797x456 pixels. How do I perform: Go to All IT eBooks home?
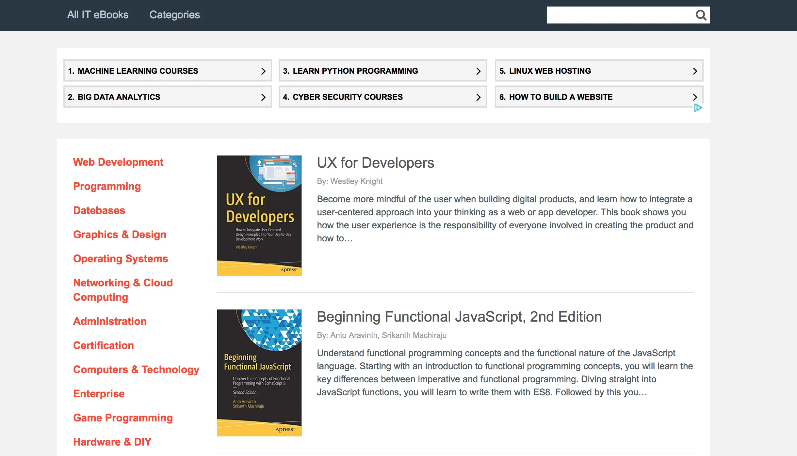(x=98, y=15)
